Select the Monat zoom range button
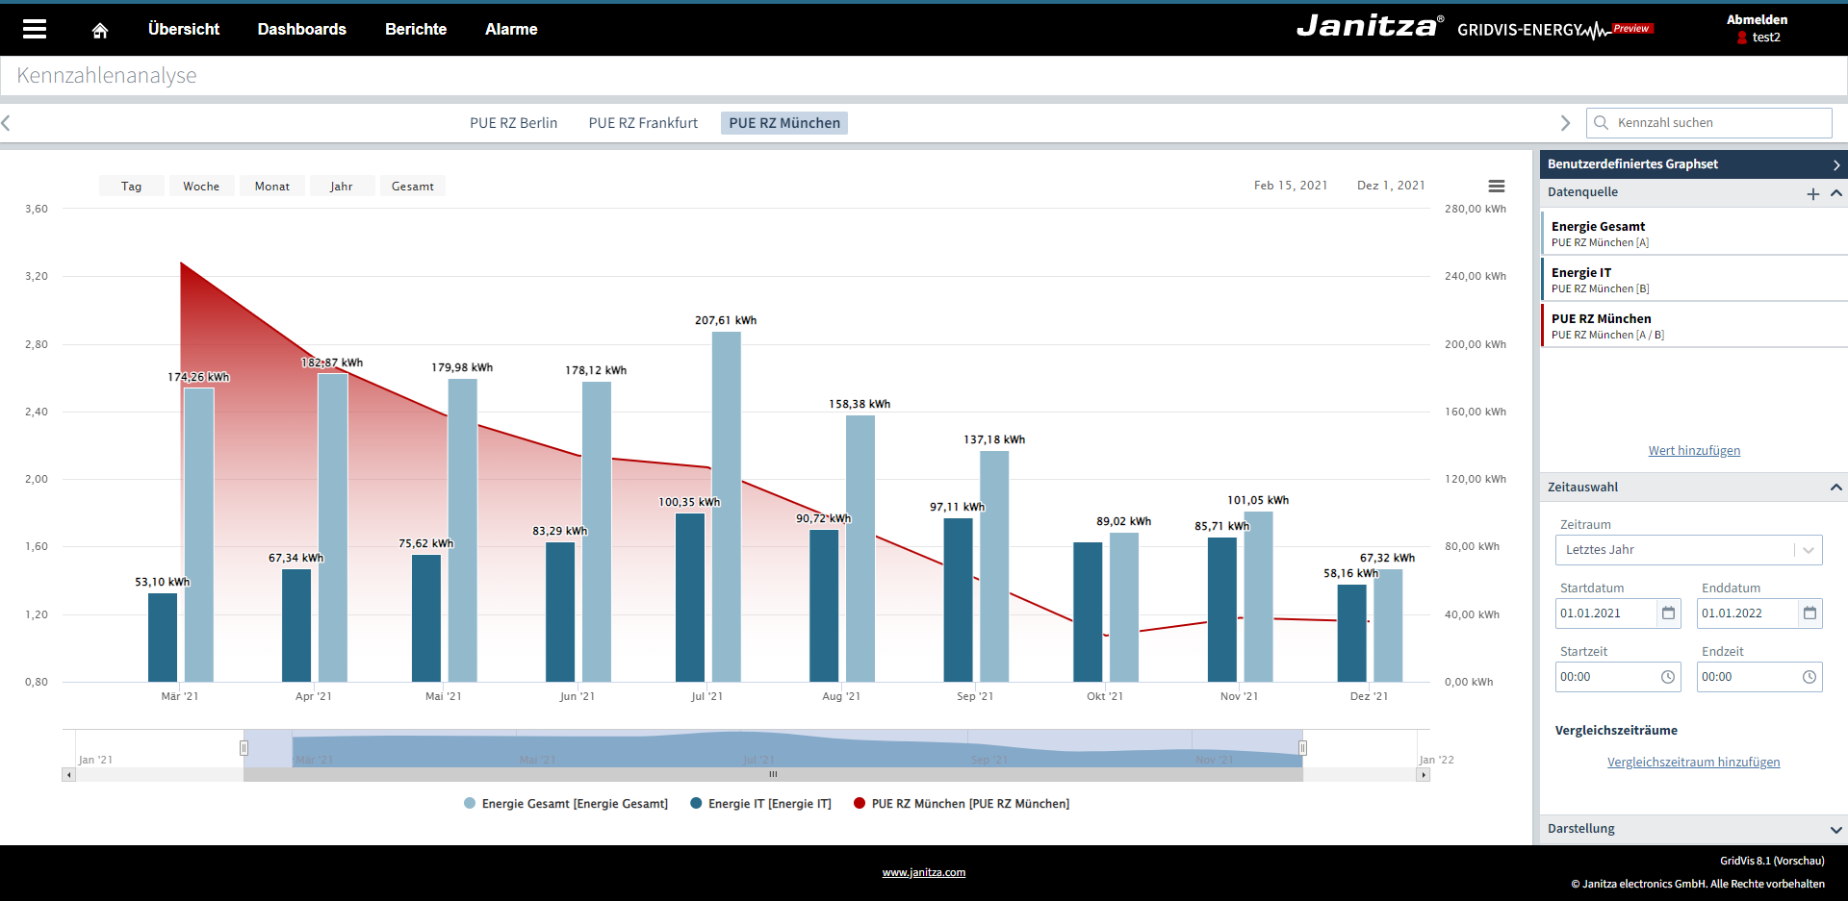 pos(271,187)
